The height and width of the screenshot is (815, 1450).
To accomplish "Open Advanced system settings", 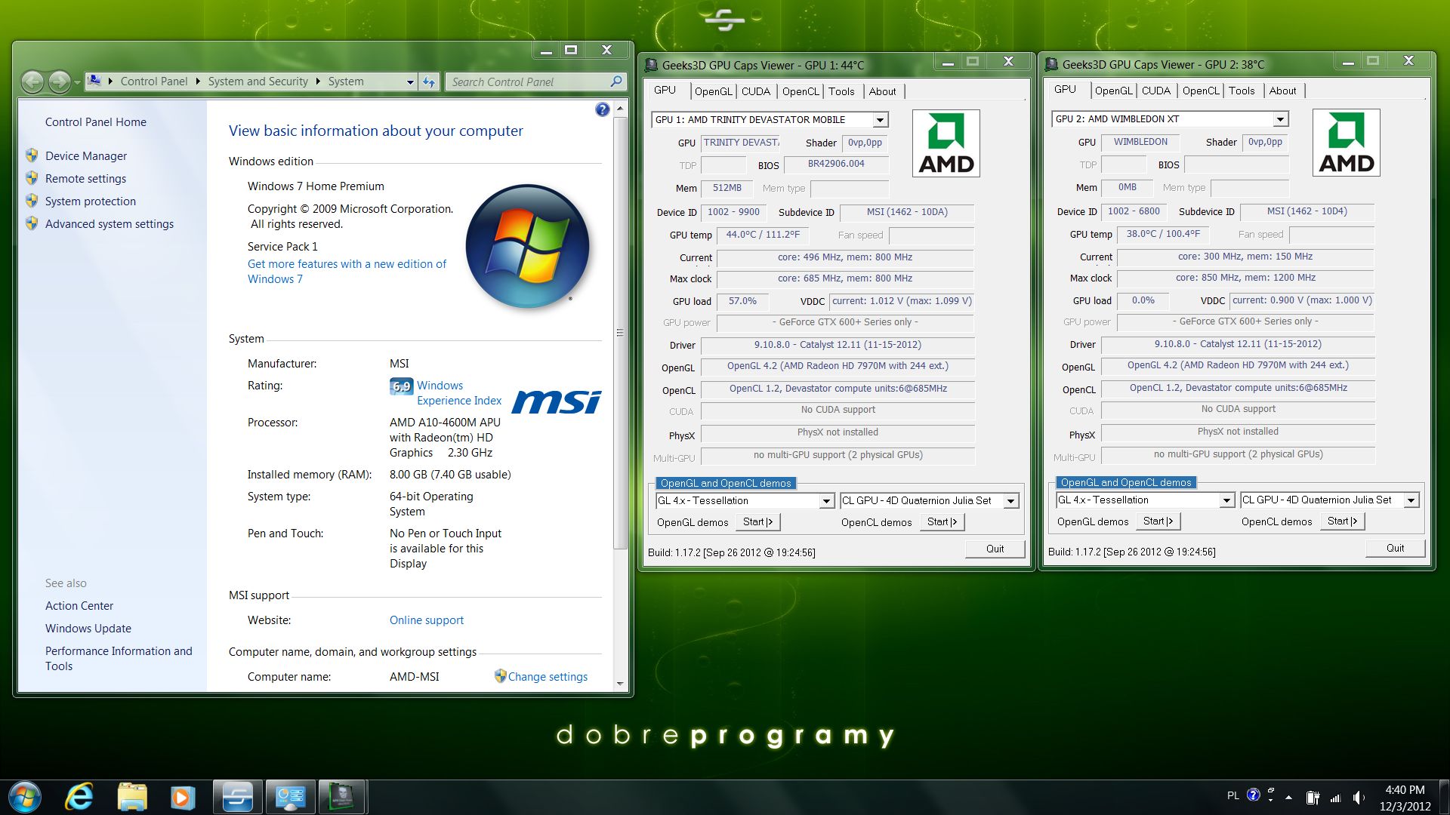I will 110,224.
